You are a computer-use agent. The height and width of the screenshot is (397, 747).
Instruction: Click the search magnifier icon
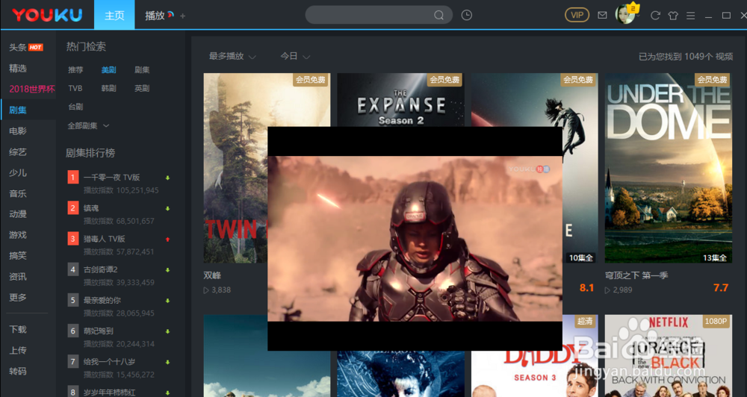pyautogui.click(x=438, y=15)
